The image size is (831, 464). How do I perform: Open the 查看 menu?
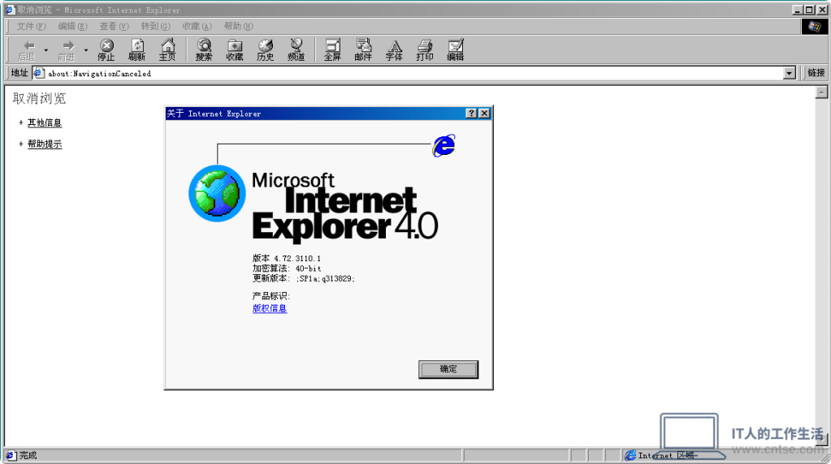pyautogui.click(x=114, y=26)
